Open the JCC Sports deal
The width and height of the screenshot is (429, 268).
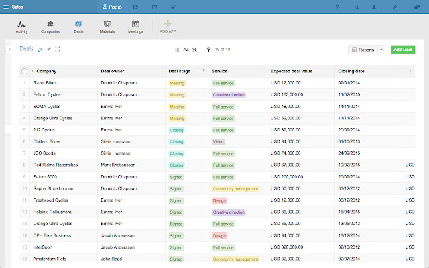(44, 153)
